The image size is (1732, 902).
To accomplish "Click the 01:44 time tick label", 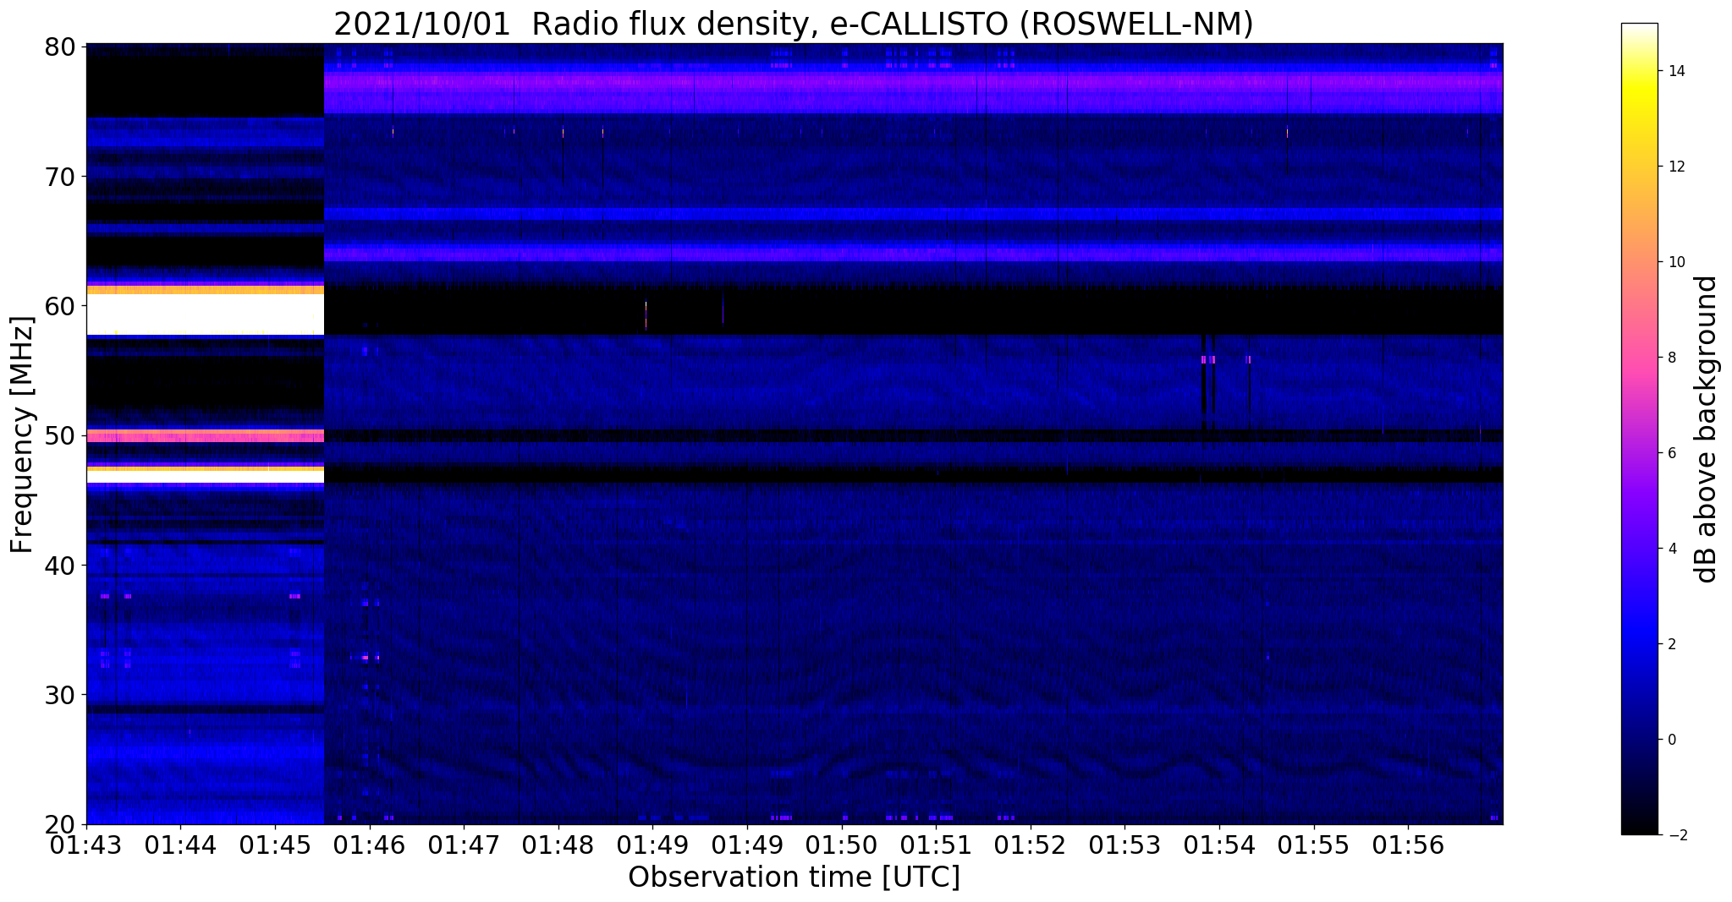I will point(180,845).
